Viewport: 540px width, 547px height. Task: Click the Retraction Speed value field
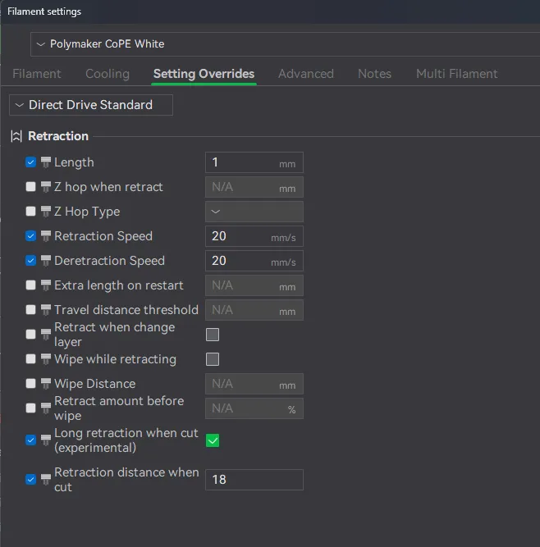pyautogui.click(x=254, y=236)
